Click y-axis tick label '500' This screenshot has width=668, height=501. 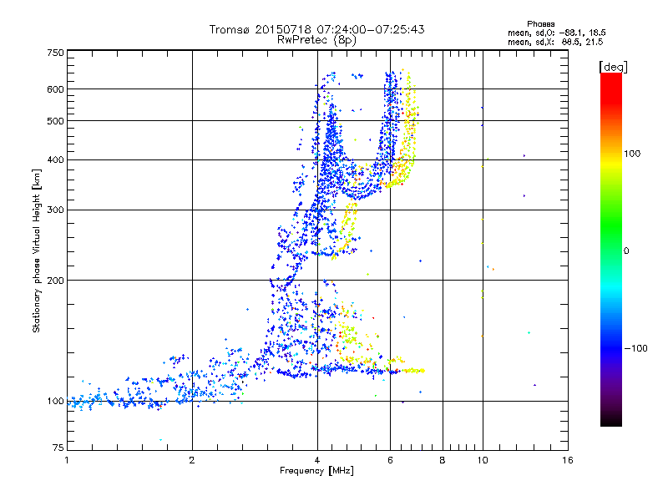[x=55, y=121]
